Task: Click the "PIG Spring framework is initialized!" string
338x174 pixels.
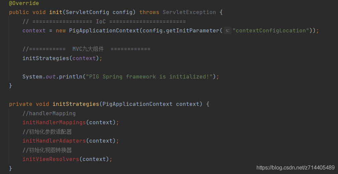Action: pyautogui.click(x=149, y=76)
